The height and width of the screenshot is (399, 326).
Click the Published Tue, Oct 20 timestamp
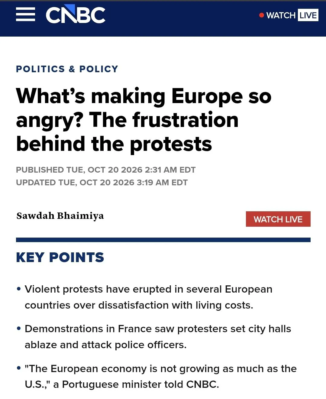[x=106, y=170]
